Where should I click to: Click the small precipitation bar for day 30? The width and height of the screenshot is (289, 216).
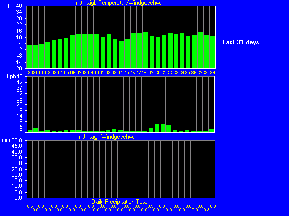[30, 197]
